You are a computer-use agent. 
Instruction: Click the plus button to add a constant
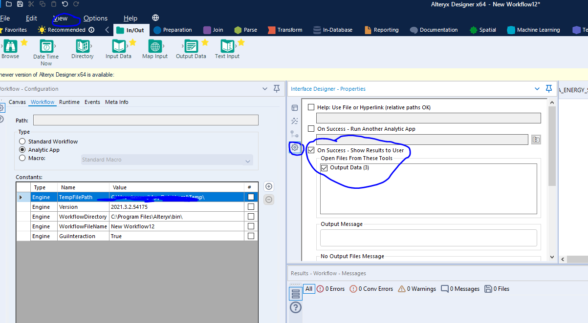click(x=268, y=186)
